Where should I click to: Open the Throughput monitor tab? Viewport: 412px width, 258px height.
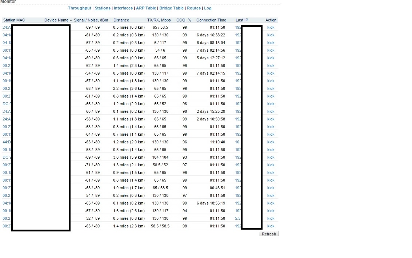79,8
